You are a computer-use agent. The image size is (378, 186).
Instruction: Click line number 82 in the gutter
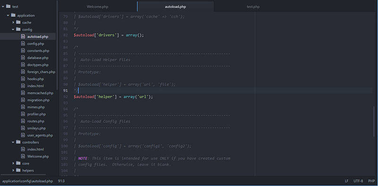tap(65, 35)
